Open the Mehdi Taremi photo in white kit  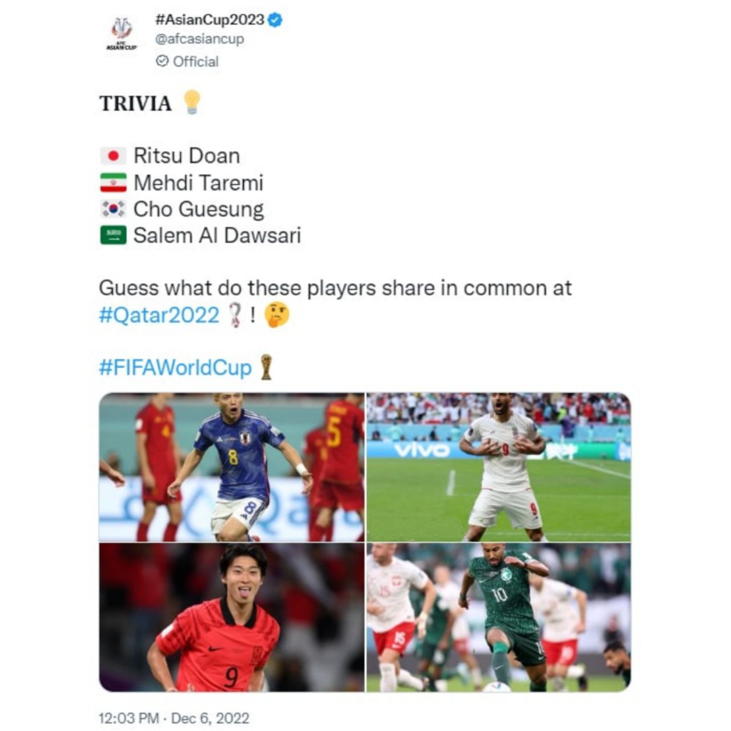coord(499,467)
